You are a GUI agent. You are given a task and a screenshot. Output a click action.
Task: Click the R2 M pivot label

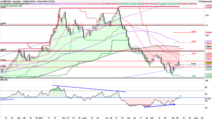point(194,41)
